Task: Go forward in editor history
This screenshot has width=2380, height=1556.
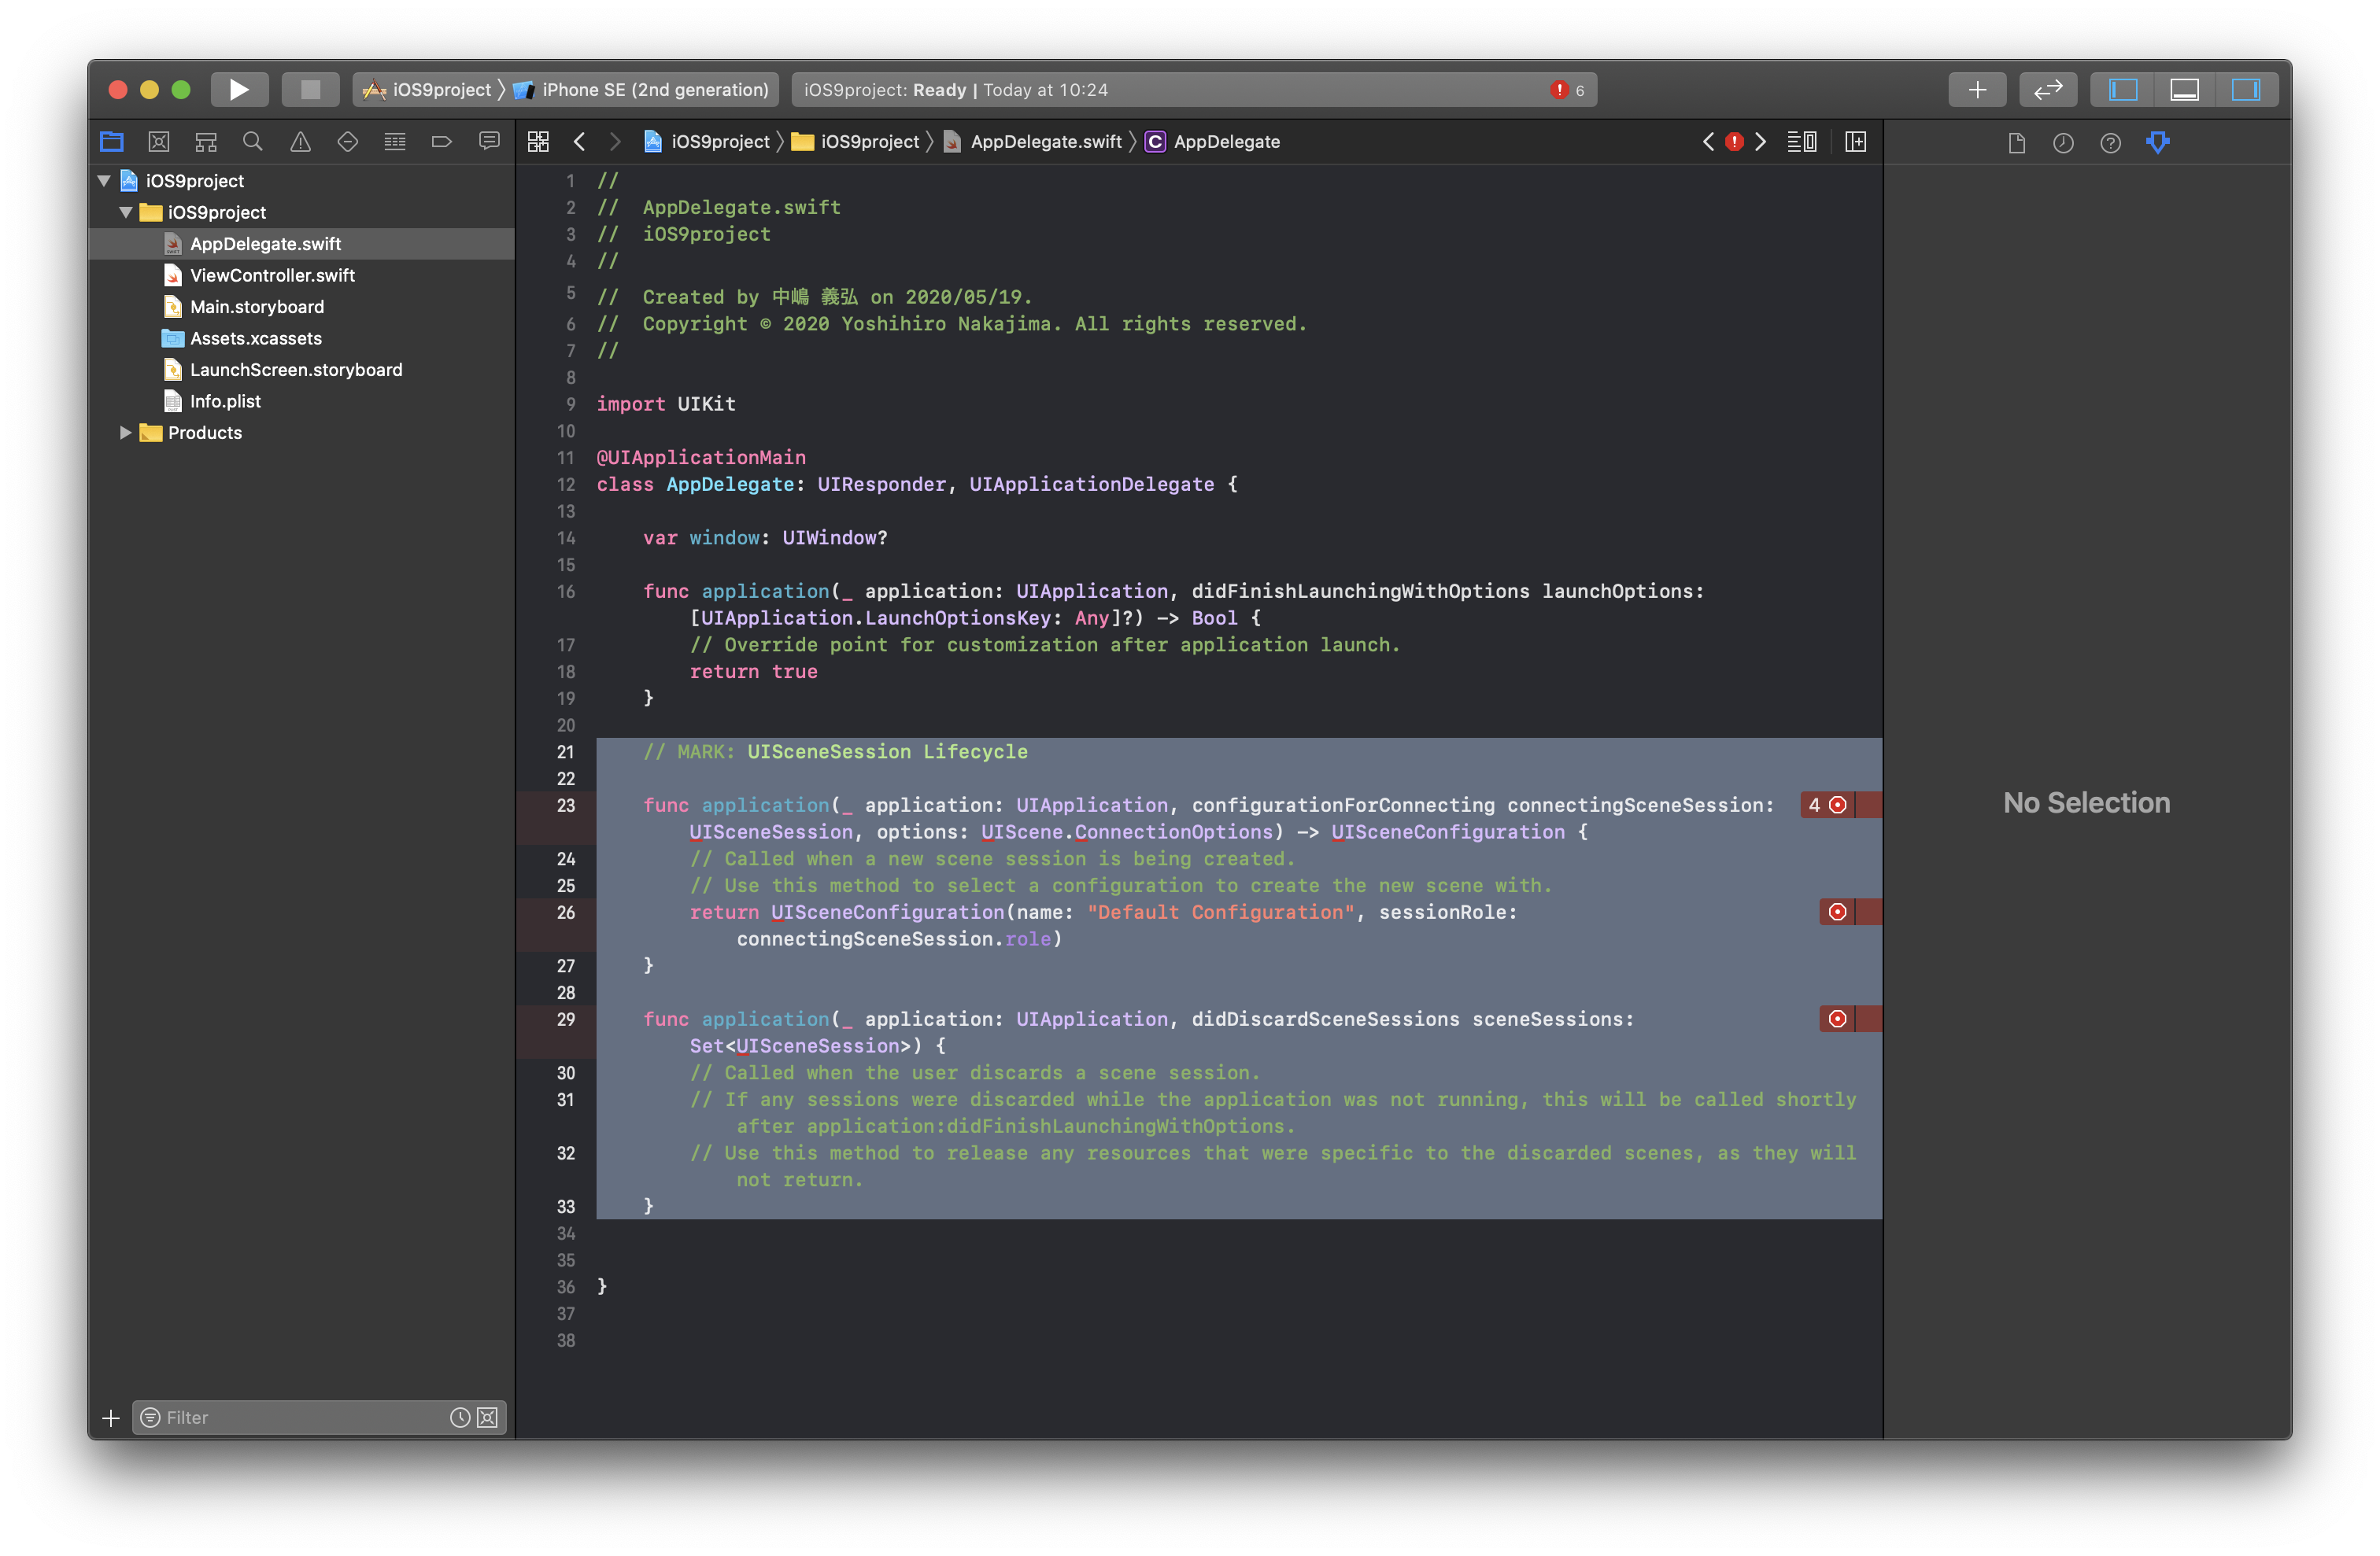Action: click(x=615, y=142)
